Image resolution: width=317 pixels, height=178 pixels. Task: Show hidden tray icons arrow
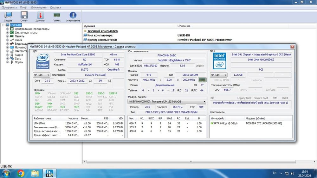281,174
